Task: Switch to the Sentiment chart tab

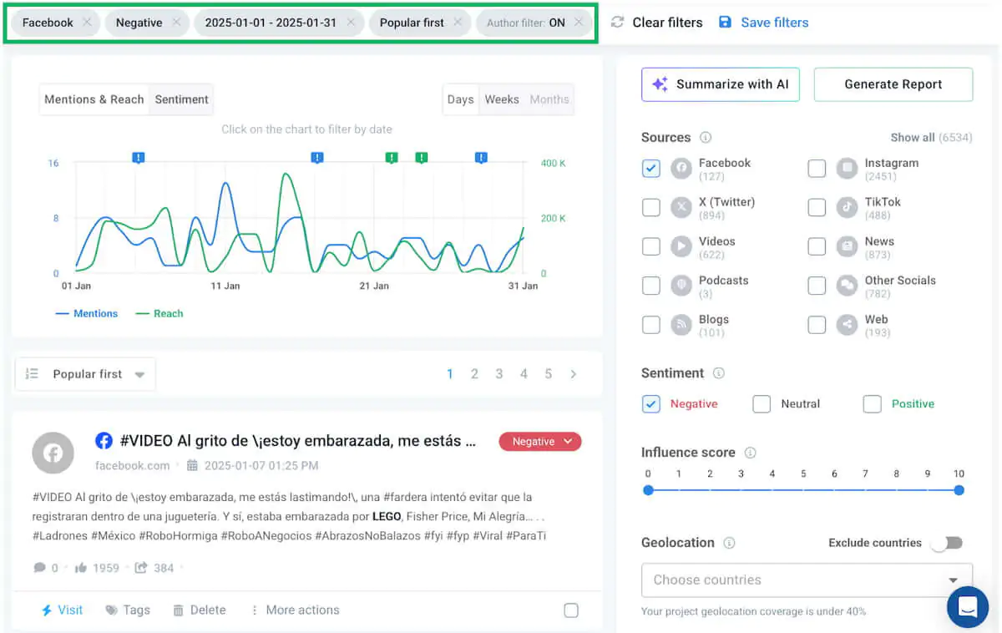Action: [181, 99]
